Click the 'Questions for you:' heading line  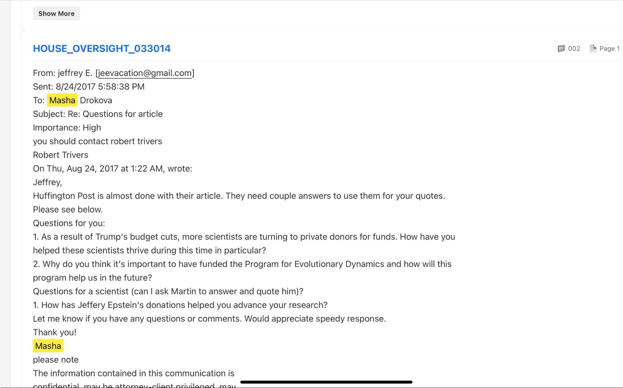69,223
